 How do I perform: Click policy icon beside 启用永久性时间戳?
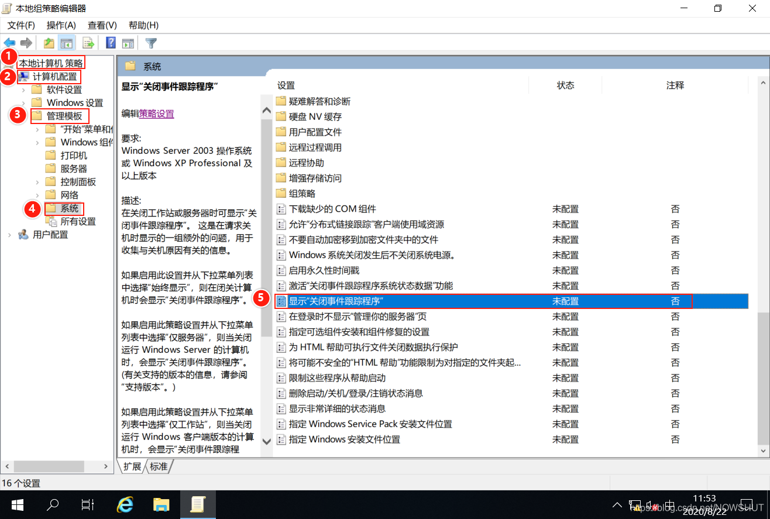point(281,270)
